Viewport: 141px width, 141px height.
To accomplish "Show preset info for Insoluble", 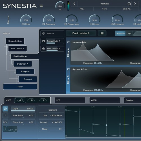I will pos(129,4).
